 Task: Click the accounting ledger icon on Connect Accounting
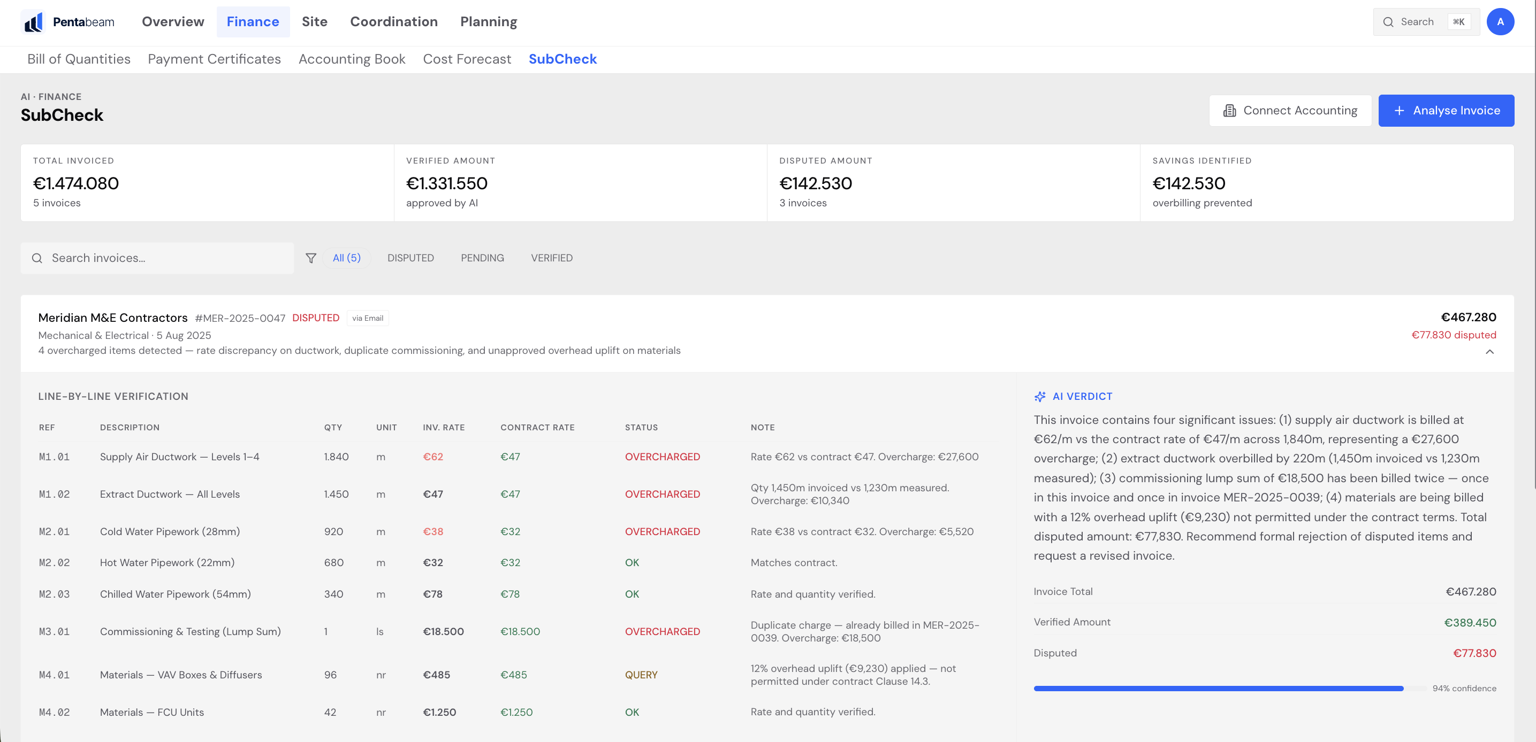(x=1229, y=111)
